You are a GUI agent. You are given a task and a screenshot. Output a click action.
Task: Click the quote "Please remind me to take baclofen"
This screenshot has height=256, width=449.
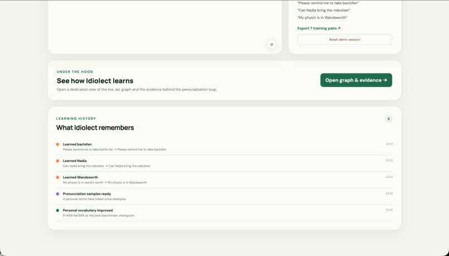click(x=328, y=3)
